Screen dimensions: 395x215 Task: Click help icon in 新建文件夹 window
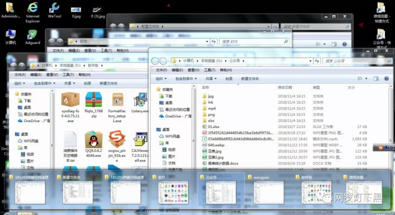point(344,44)
